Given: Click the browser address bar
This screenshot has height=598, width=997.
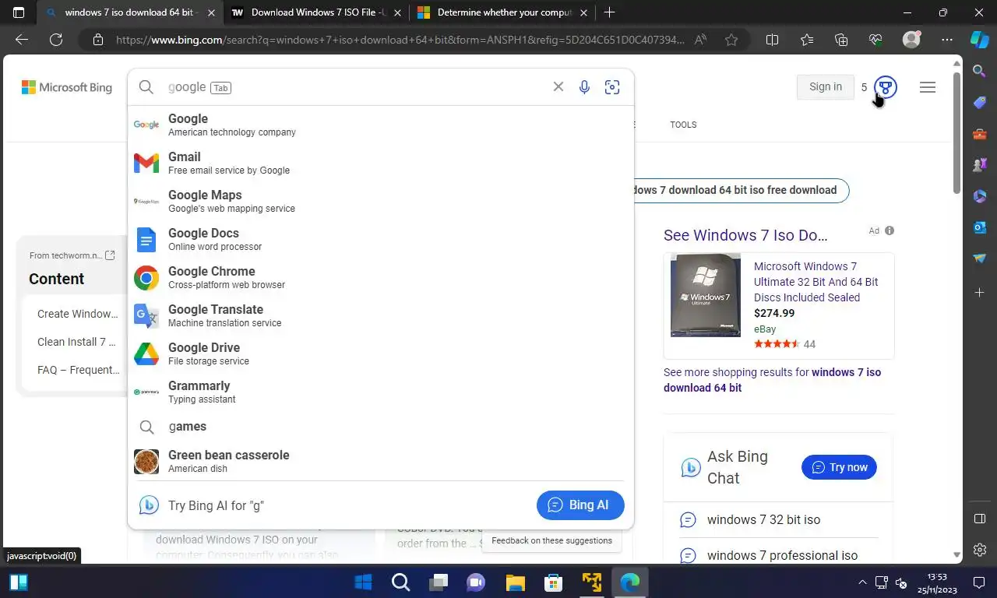Looking at the screenshot, I should pos(400,40).
